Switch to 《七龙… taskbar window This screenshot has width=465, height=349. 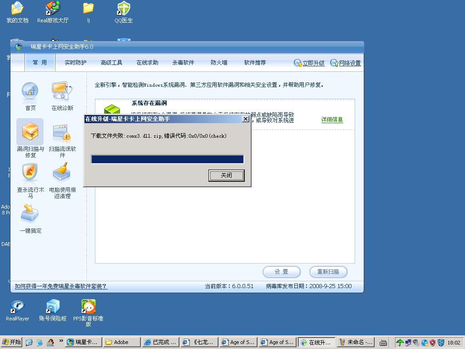coord(199,342)
